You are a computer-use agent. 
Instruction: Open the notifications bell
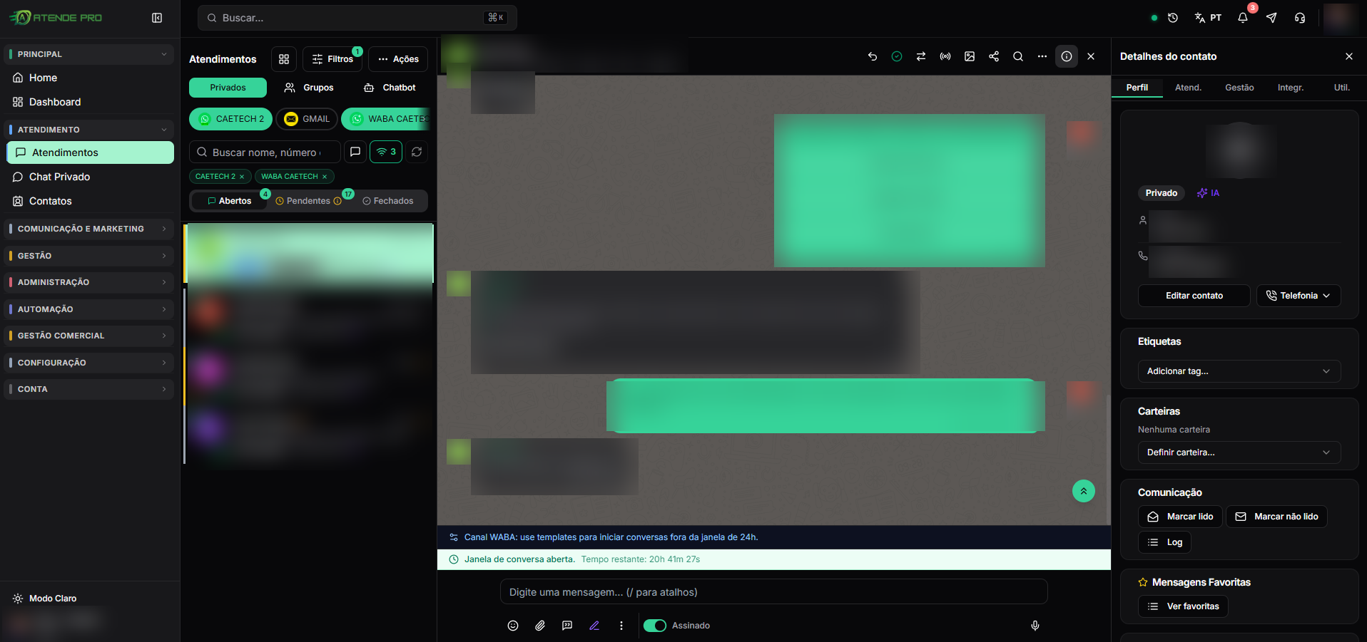coord(1243,18)
